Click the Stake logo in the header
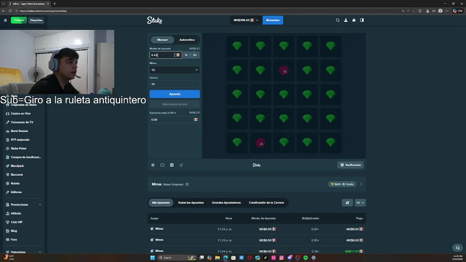 point(155,20)
